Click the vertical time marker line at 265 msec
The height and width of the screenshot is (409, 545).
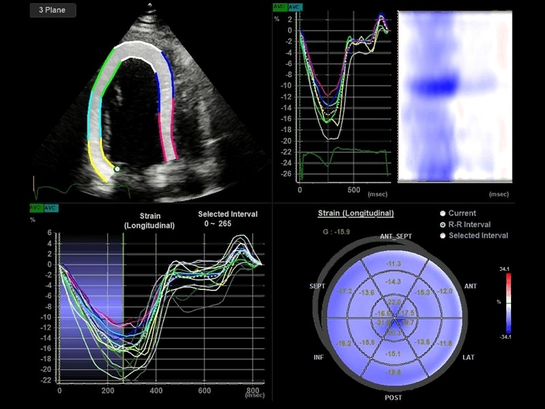pos(123,291)
